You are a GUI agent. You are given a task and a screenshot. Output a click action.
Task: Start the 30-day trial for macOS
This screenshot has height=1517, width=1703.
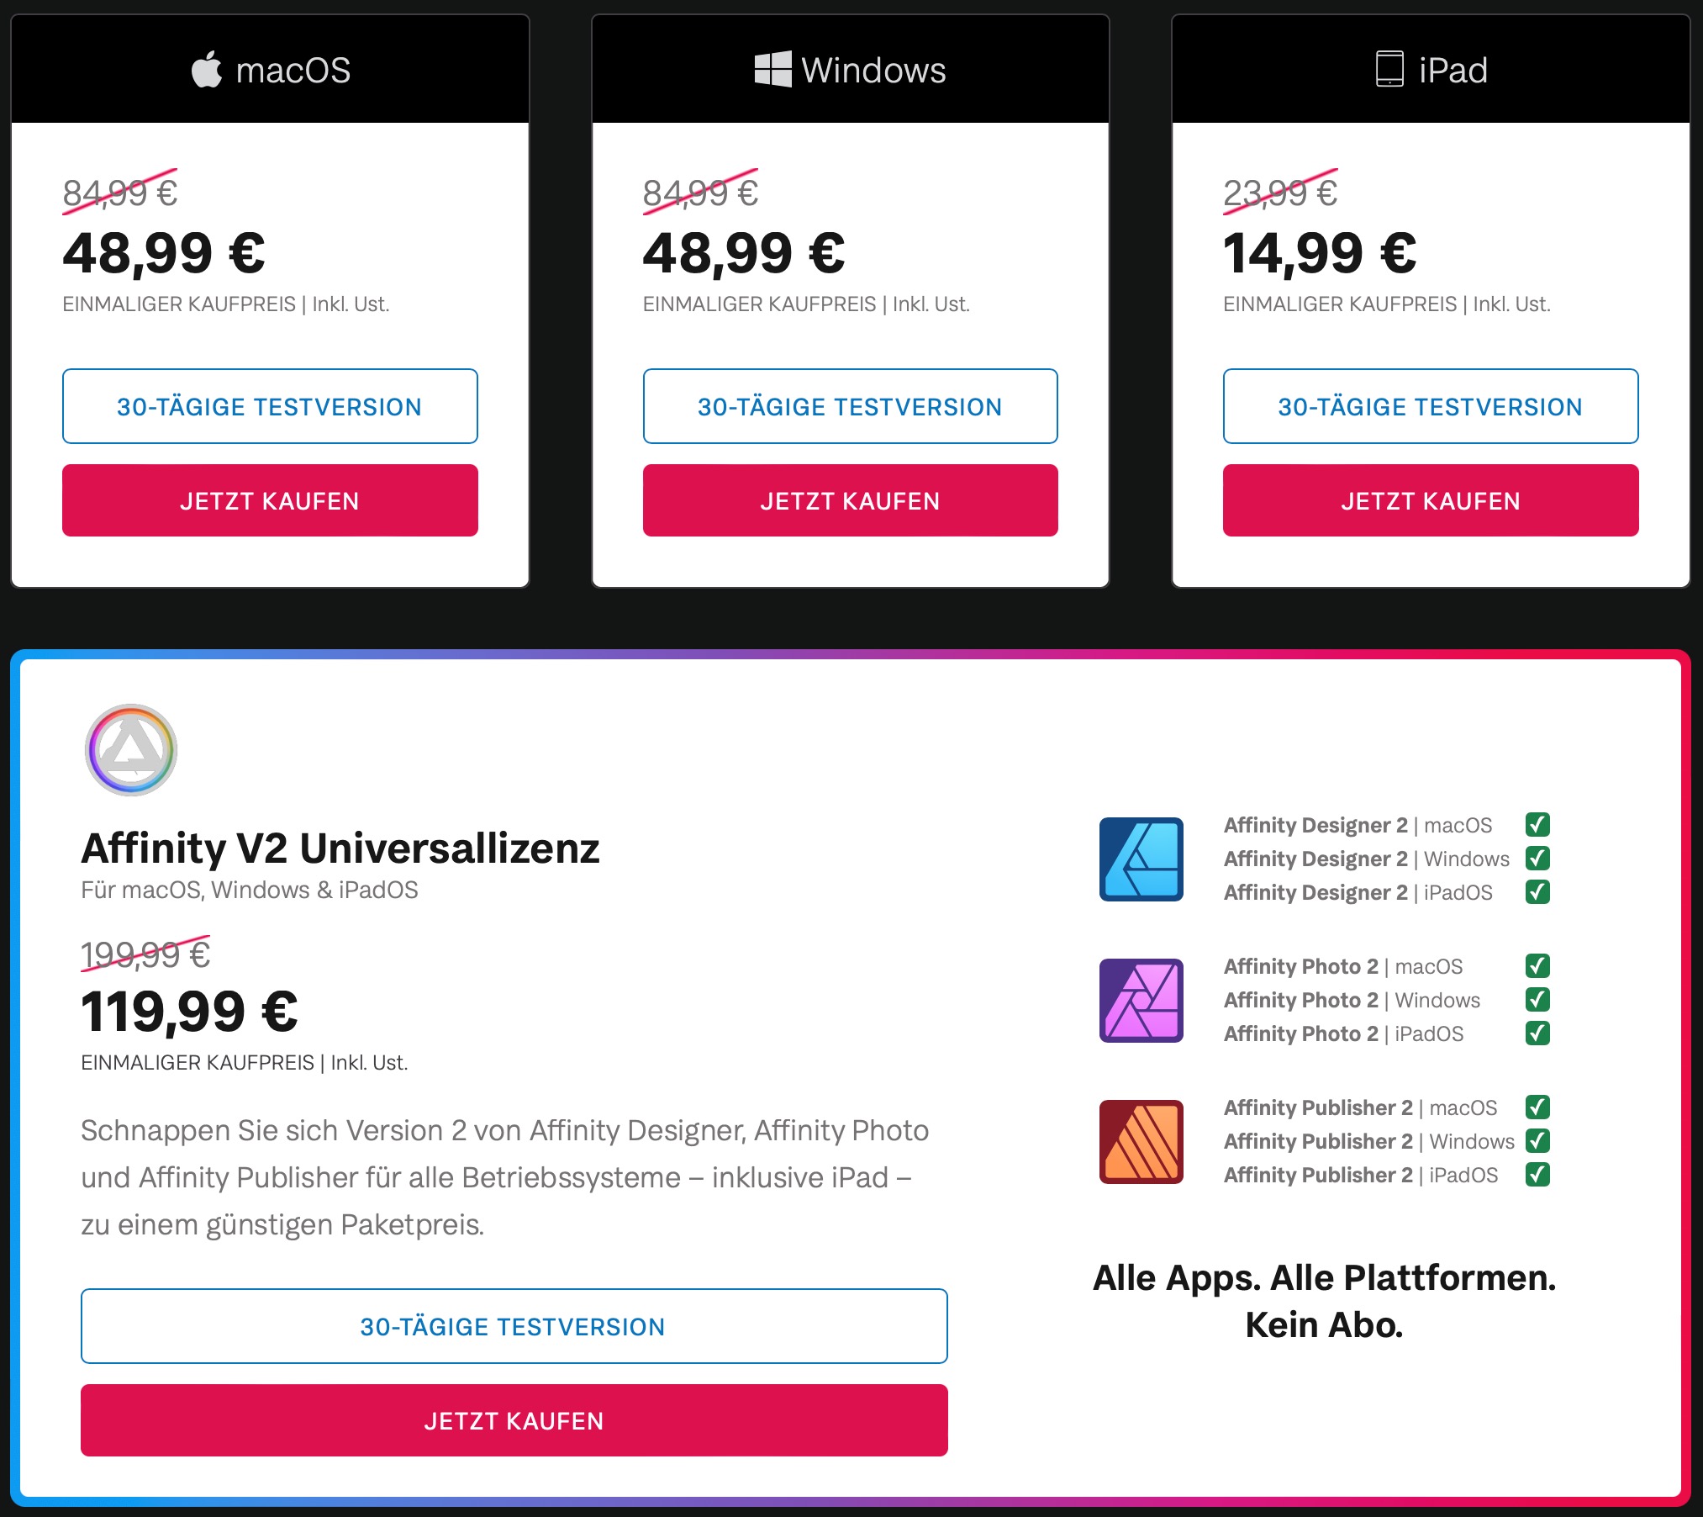[270, 406]
